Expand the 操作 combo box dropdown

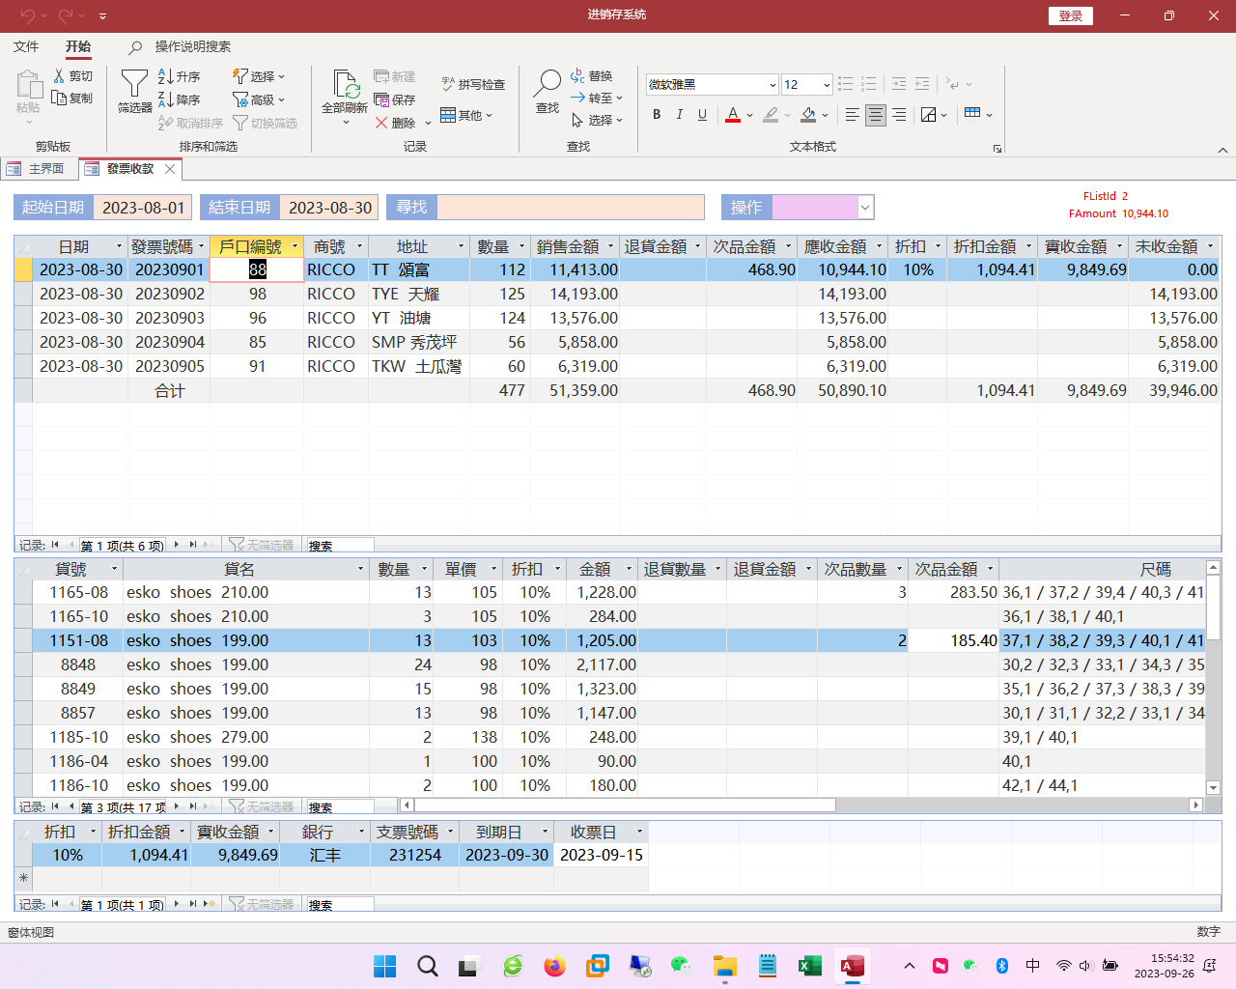pos(865,208)
